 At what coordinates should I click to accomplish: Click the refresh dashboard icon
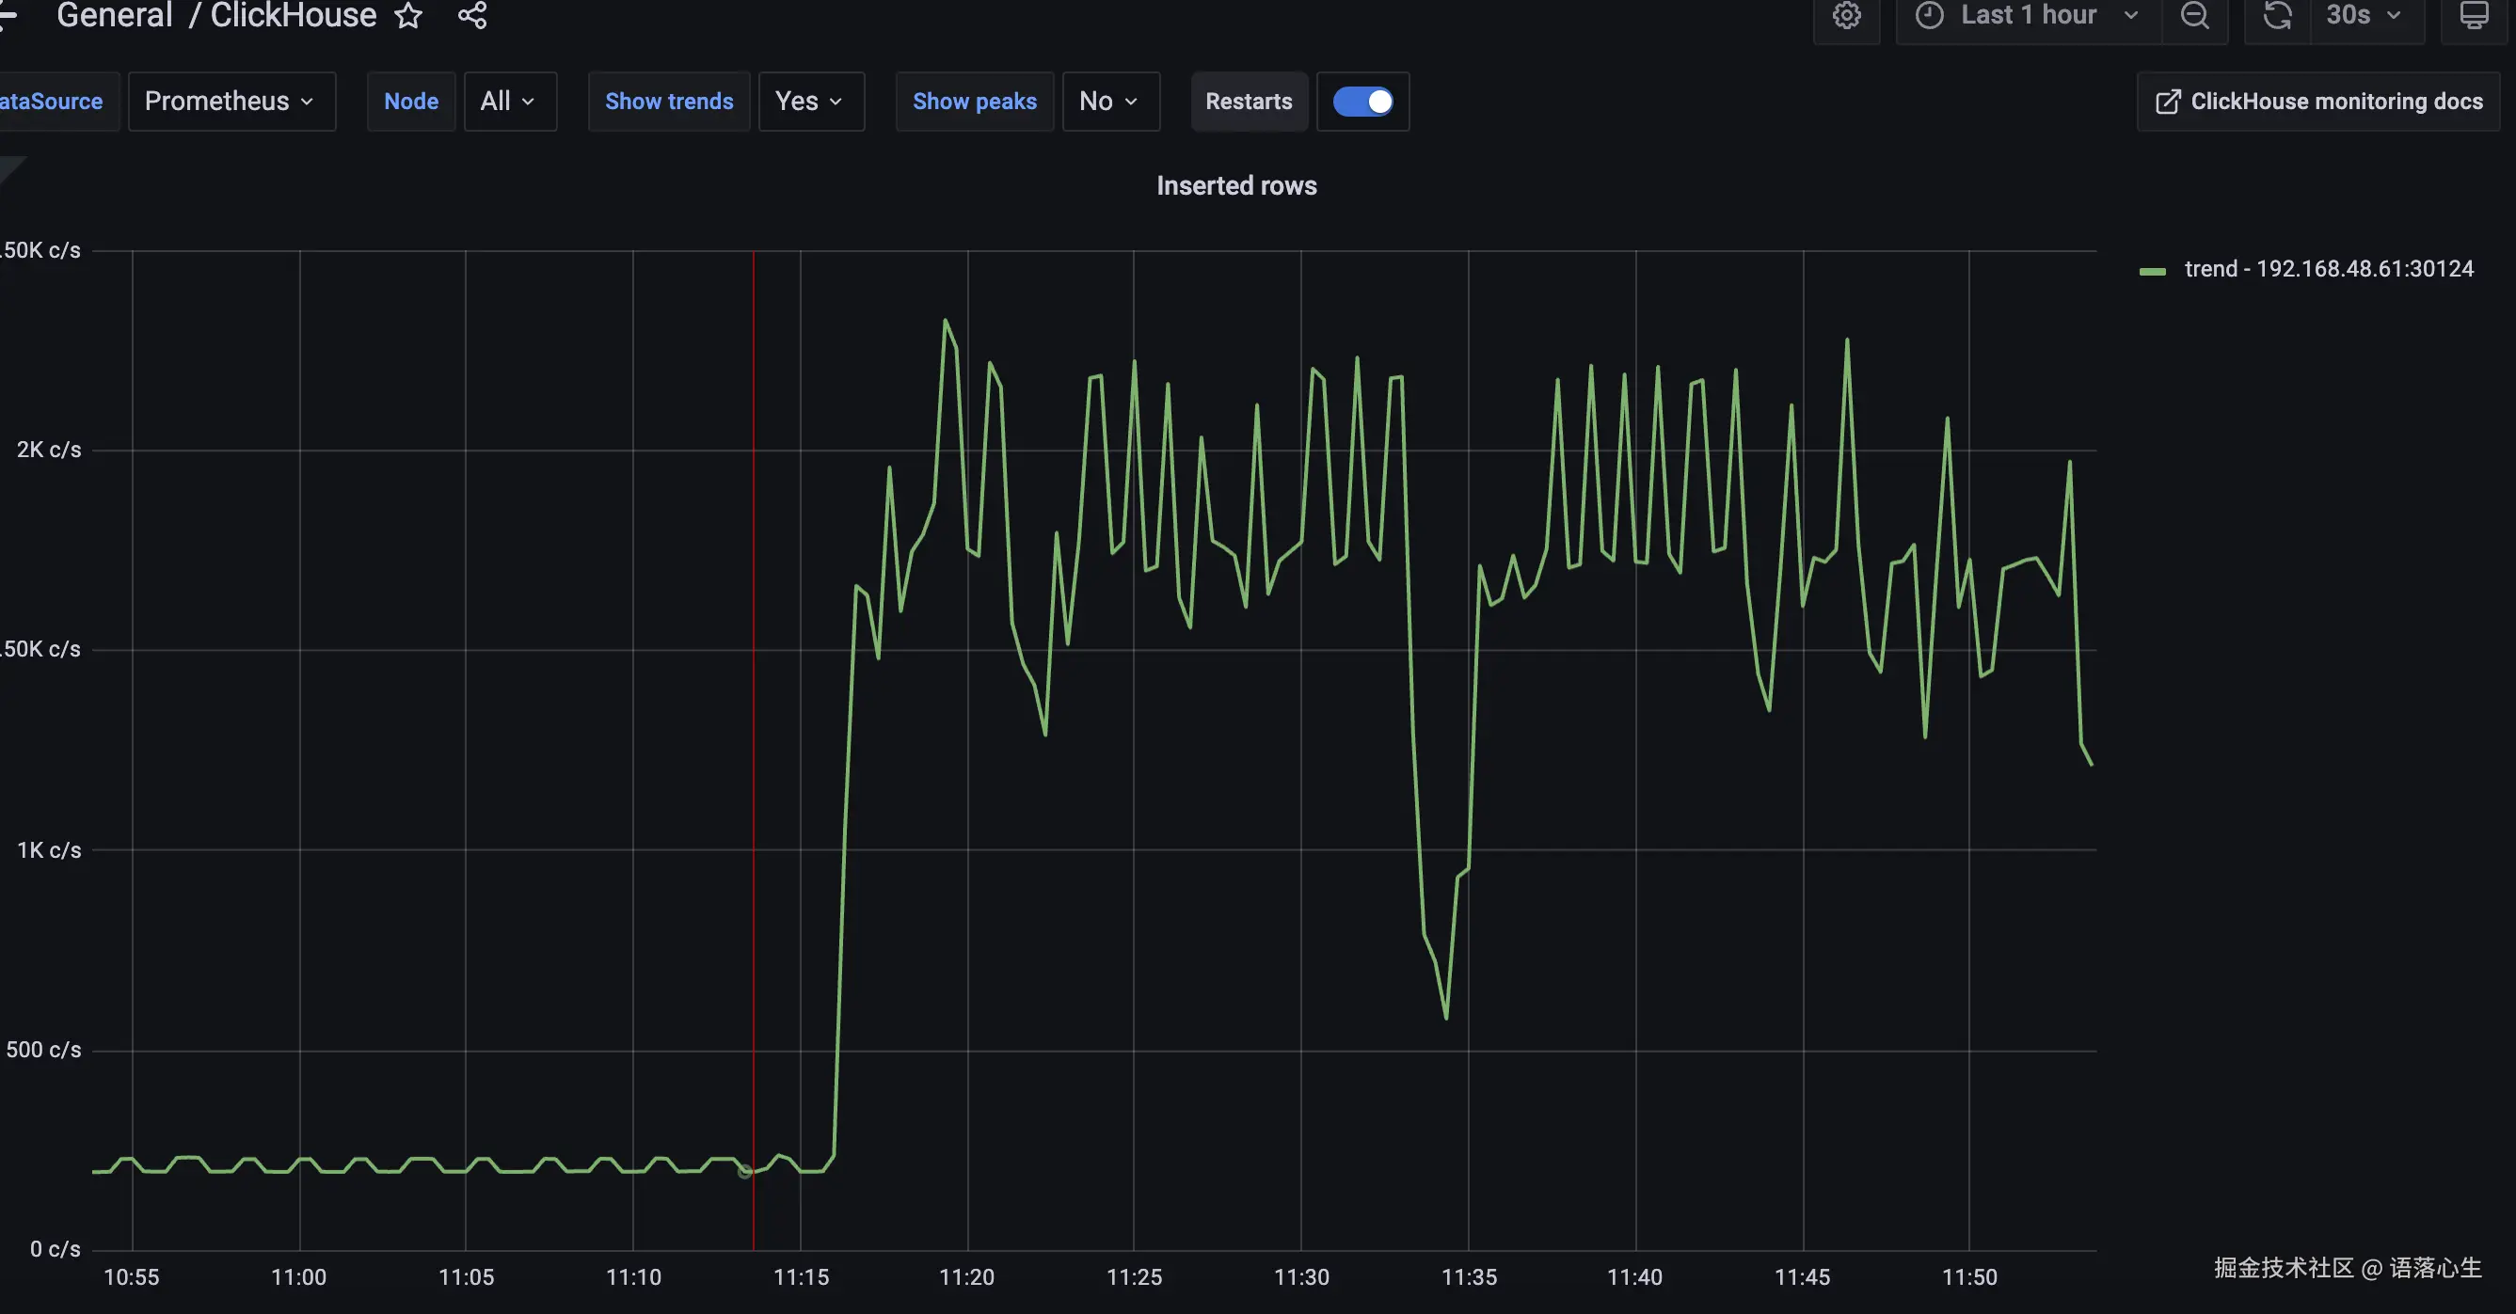[2278, 16]
